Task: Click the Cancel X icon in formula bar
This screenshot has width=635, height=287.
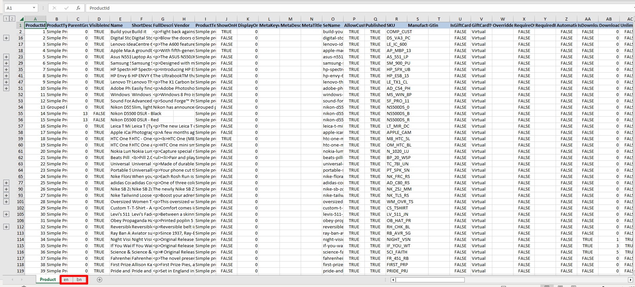Action: click(x=54, y=8)
